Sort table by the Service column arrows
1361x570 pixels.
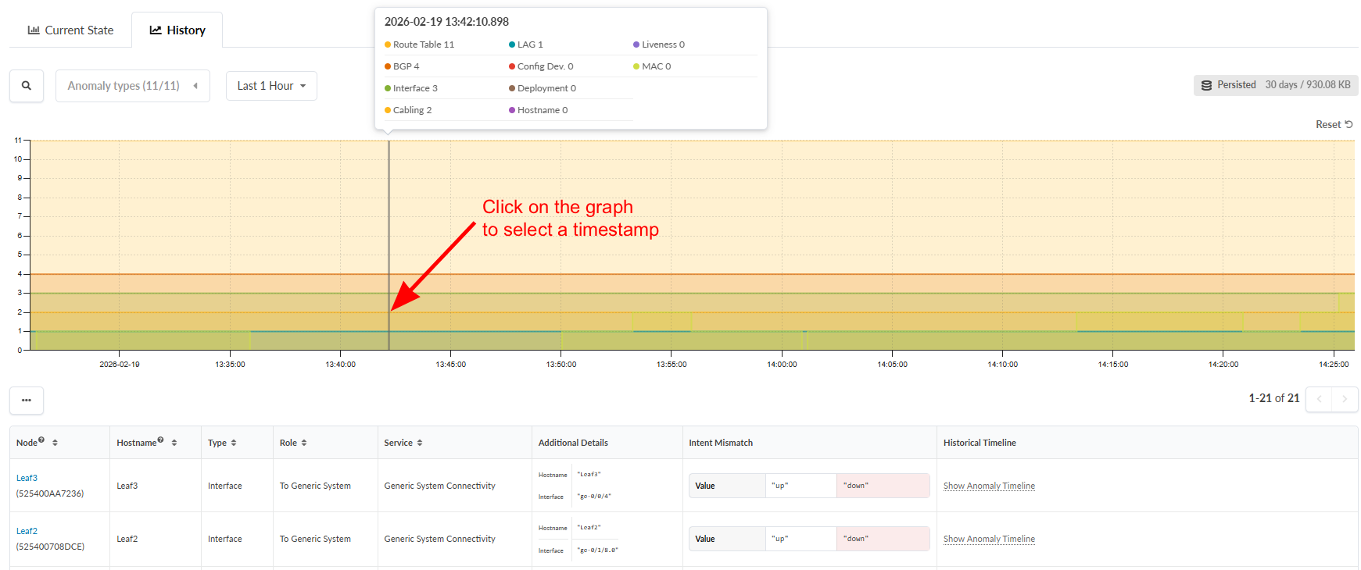pyautogui.click(x=420, y=443)
